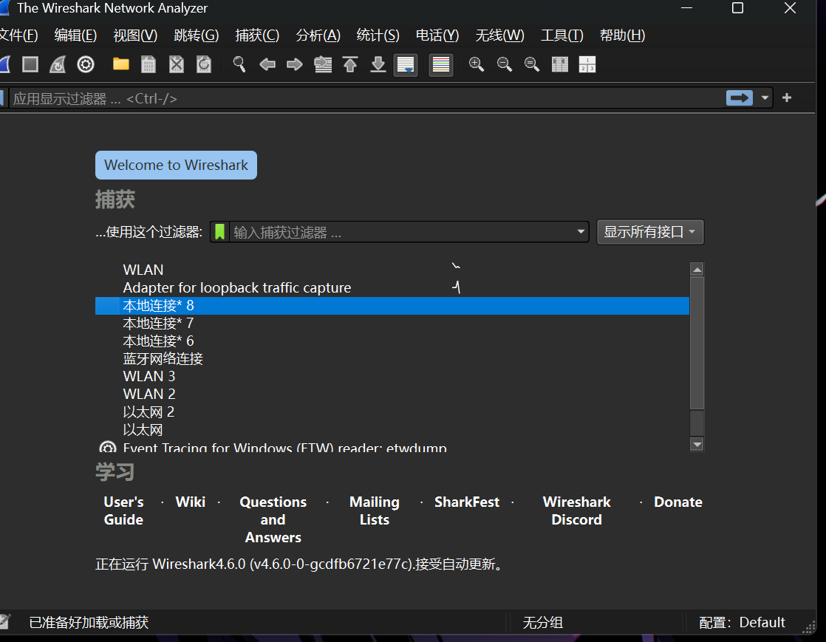Save the capture file icon
Viewport: 826px width, 642px height.
149,65
